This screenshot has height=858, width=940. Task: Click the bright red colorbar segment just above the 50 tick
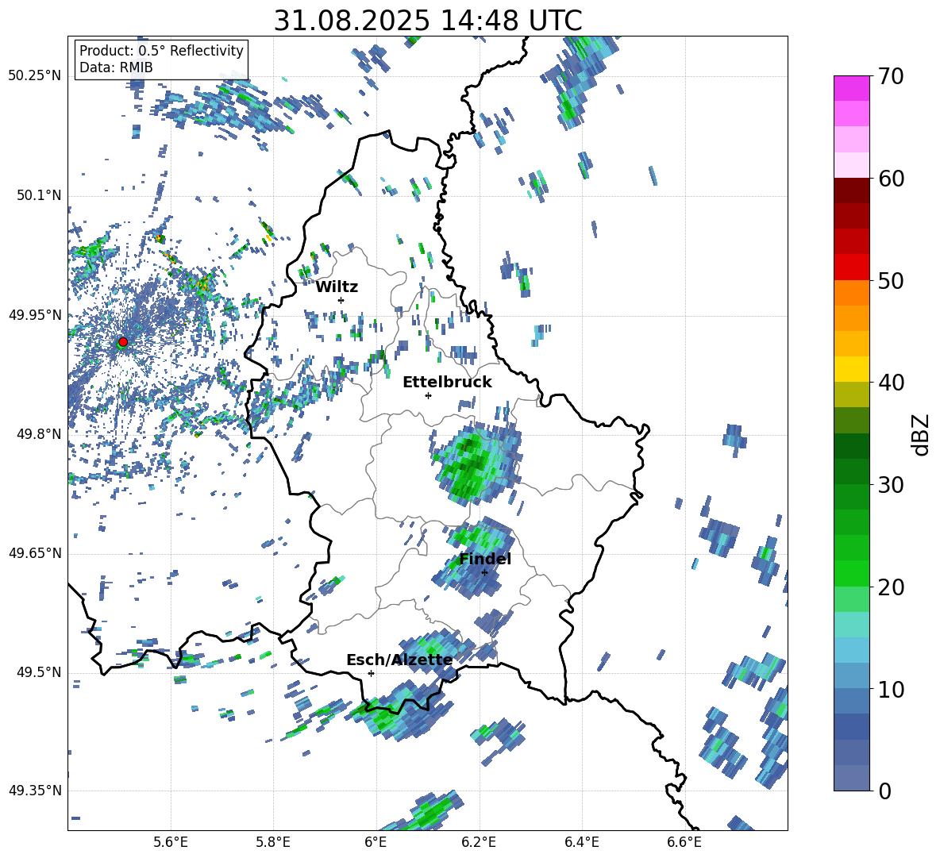coord(851,267)
